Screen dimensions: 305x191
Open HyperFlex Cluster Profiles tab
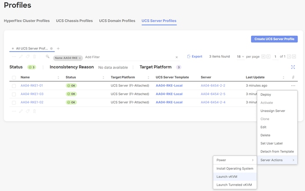coord(27,21)
